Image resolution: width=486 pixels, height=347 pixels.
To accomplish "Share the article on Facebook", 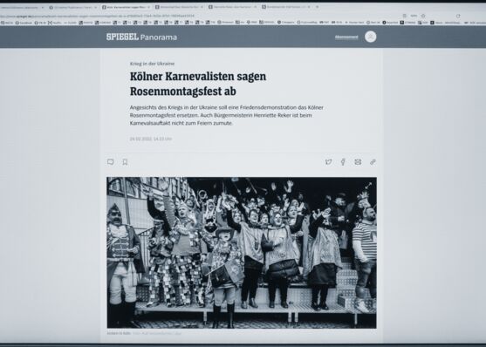I will coord(343,162).
